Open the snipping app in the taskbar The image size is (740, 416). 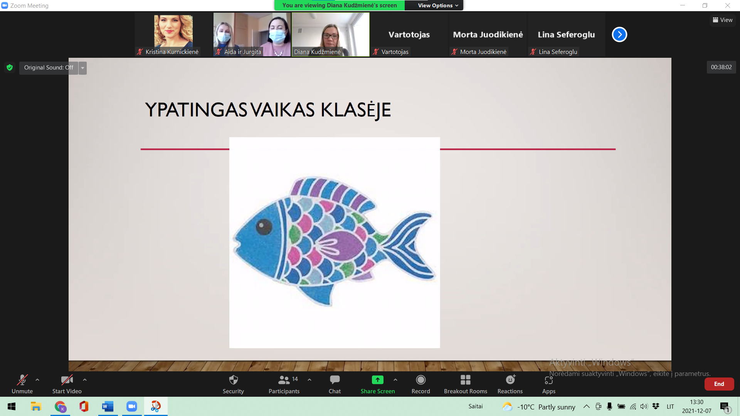(156, 406)
